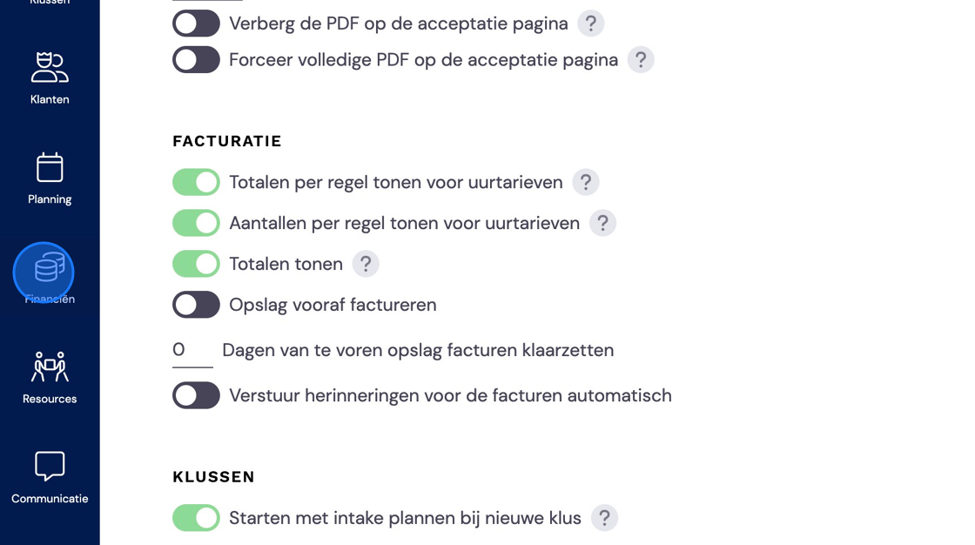Show help for Starten met intake plannen

[x=604, y=518]
